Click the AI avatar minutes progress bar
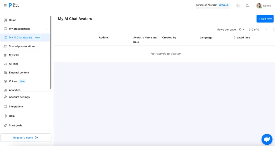Screen dimensions: 275x146 coord(213,8)
